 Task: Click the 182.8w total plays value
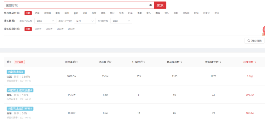coord(250,113)
